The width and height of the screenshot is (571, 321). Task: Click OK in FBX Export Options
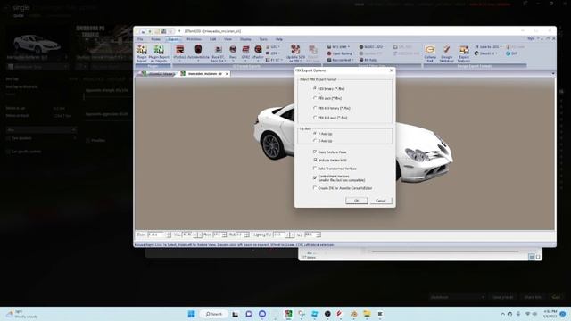pyautogui.click(x=357, y=201)
